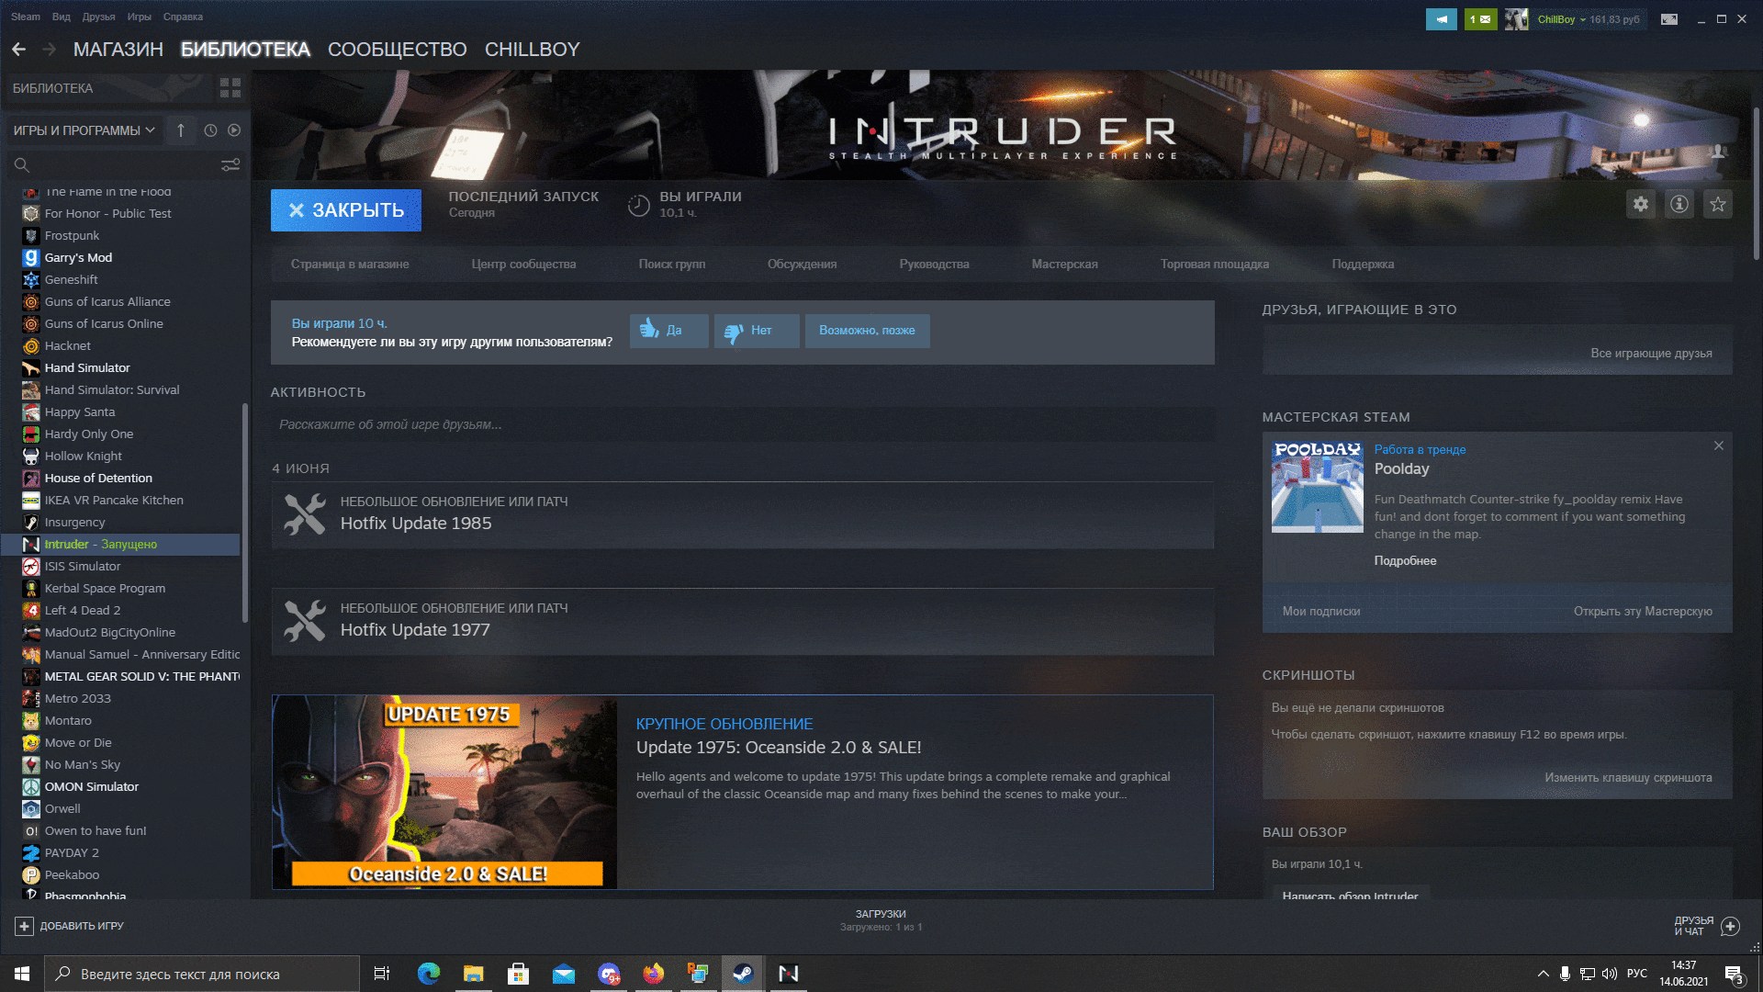Mark thumbs down Нет for Intruder
This screenshot has width=1763, height=992.
[x=756, y=331]
